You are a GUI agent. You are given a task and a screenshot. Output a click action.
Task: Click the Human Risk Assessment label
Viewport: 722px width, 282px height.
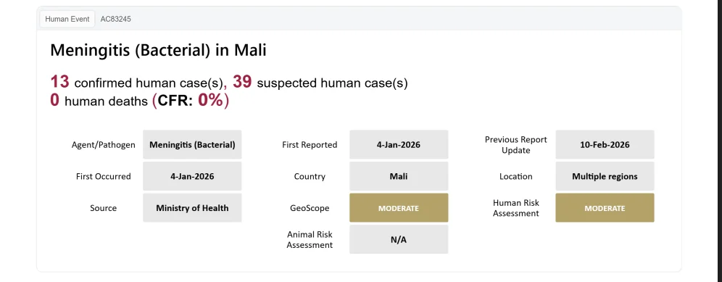pyautogui.click(x=515, y=208)
